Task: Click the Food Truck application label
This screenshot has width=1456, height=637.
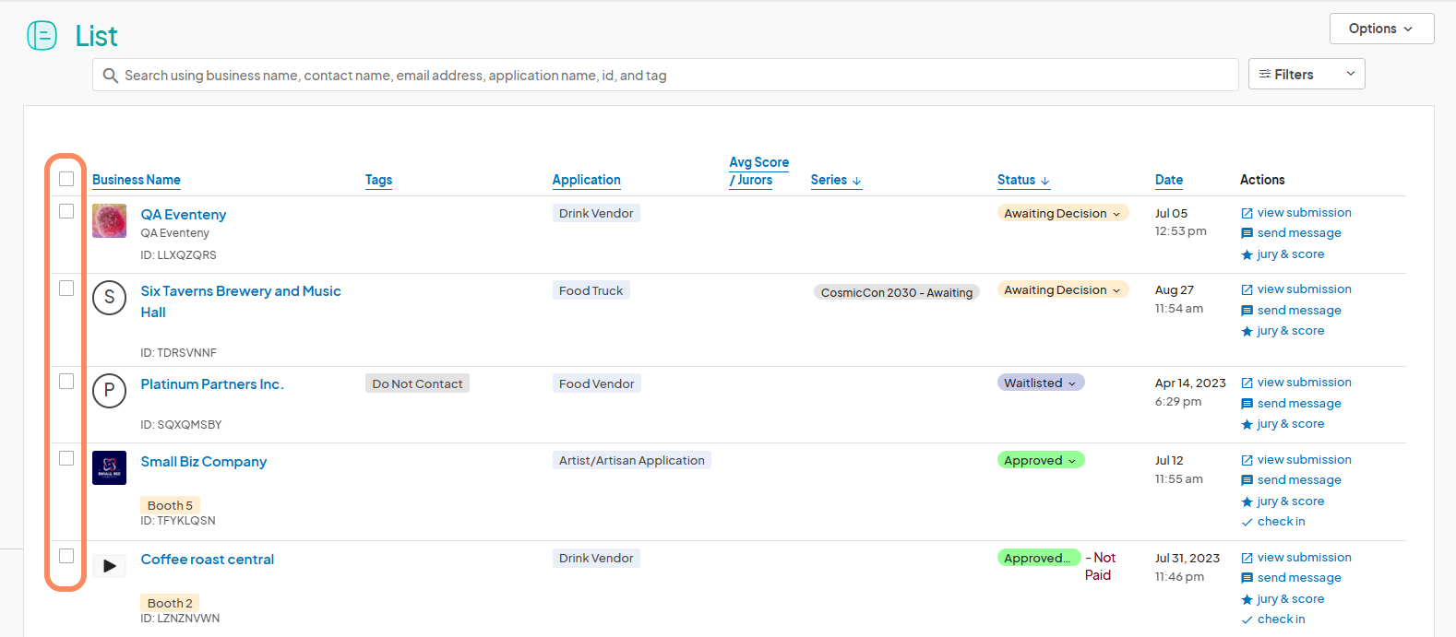Action: point(591,290)
